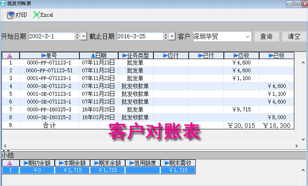This screenshot has width=308, height=186.
Task: Select row 0001-PF-071123-1
Action: pyautogui.click(x=148, y=78)
